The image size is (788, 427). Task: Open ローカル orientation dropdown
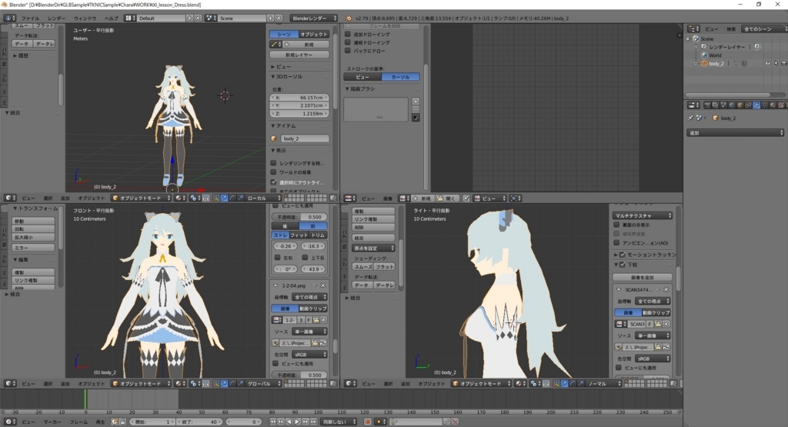click(x=264, y=198)
